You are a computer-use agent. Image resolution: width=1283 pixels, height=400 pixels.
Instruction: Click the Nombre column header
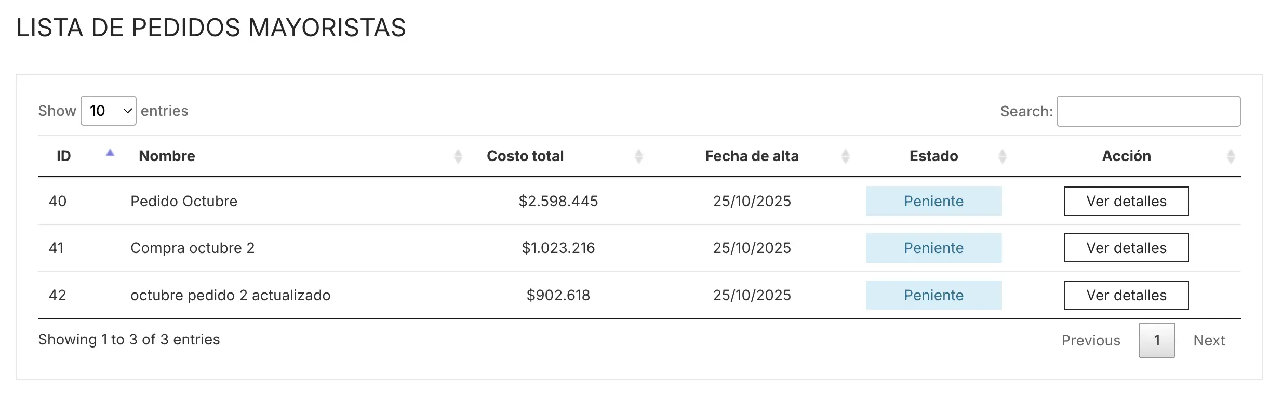click(167, 156)
